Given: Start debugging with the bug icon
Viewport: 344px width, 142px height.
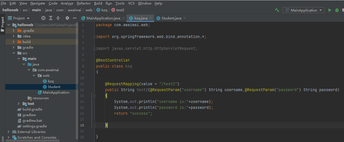Looking at the screenshot, I should click(337, 10).
